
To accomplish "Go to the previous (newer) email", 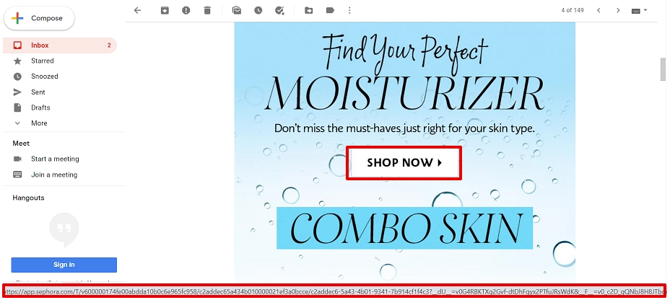I will 599,10.
